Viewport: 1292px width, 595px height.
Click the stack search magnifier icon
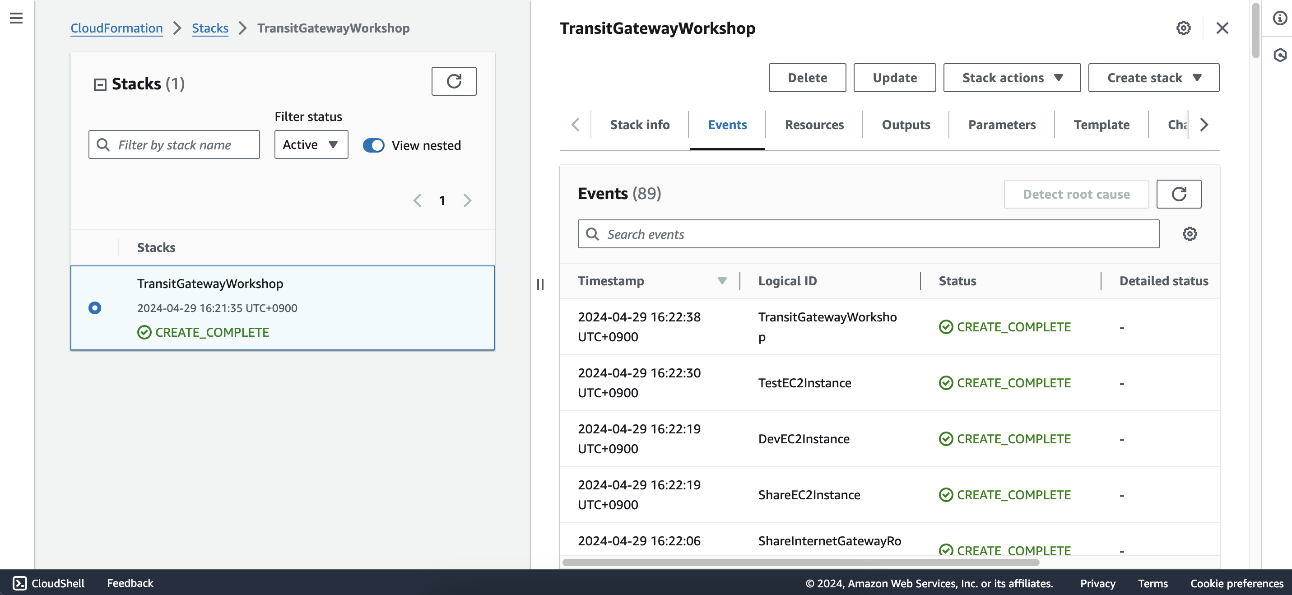(x=103, y=144)
